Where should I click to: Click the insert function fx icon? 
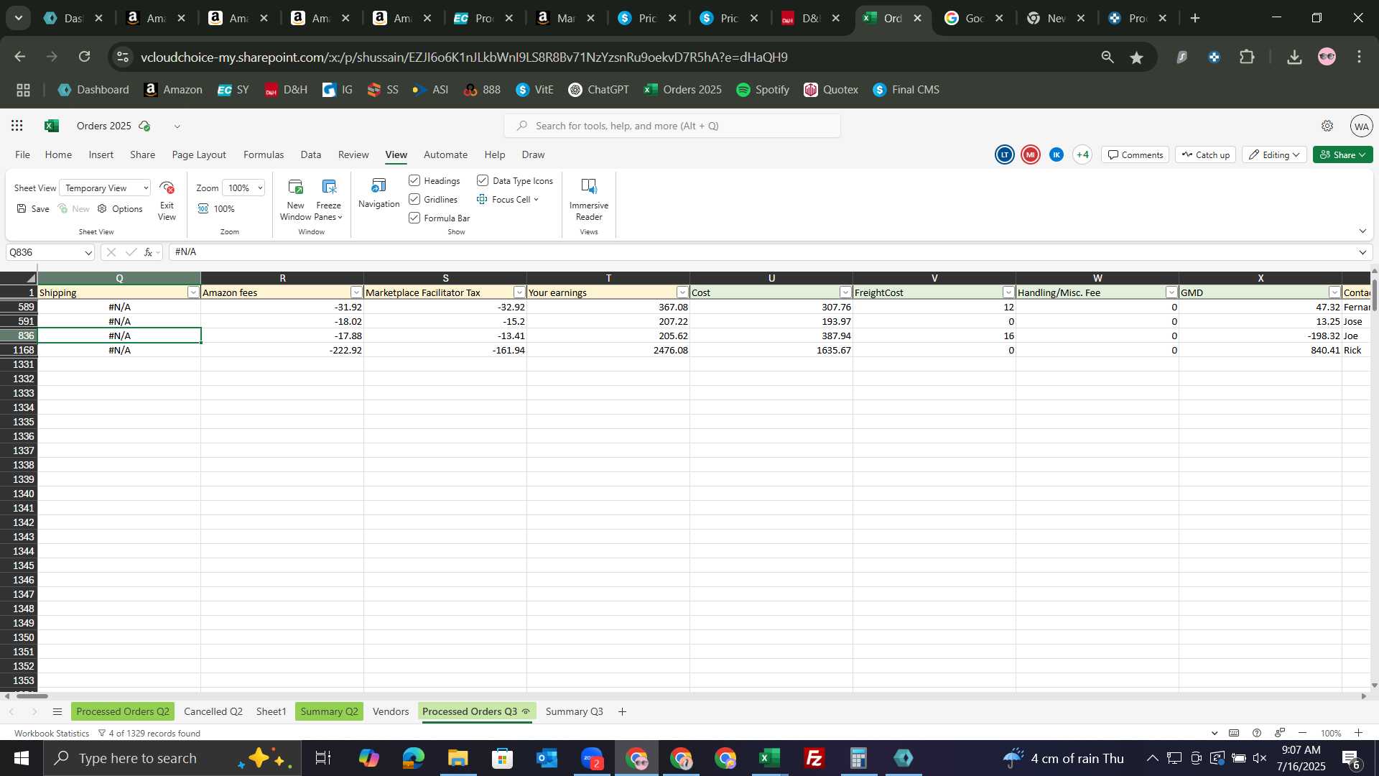pyautogui.click(x=148, y=252)
